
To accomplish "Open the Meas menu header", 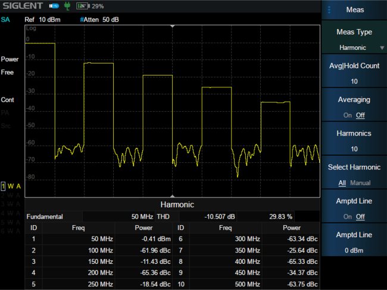I will coord(355,10).
